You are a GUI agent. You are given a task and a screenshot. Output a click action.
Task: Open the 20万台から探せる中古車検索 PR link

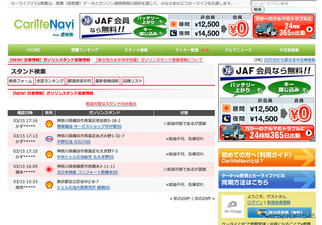pos(290,60)
